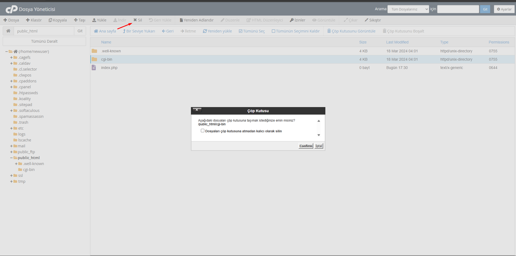Screen dimensions: 516x256
Task: Click the Dosya (new file) toolbar button
Action: coord(11,20)
